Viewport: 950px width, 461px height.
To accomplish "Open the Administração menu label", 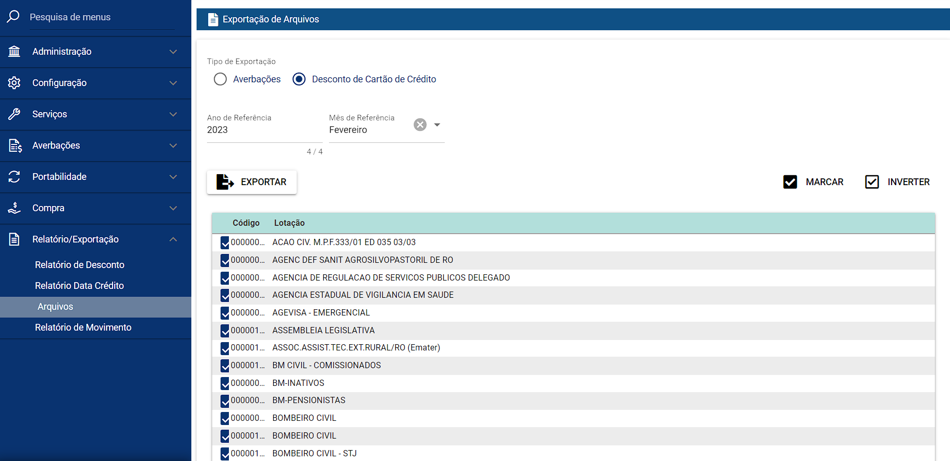I will 62,52.
